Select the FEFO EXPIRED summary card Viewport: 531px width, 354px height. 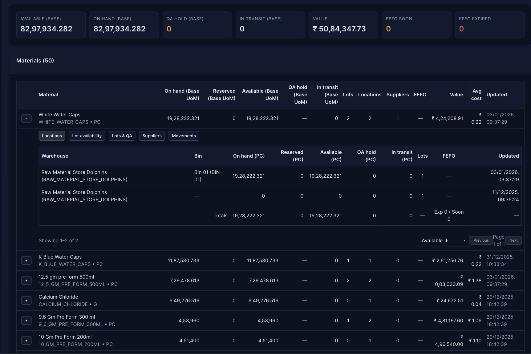click(x=490, y=25)
